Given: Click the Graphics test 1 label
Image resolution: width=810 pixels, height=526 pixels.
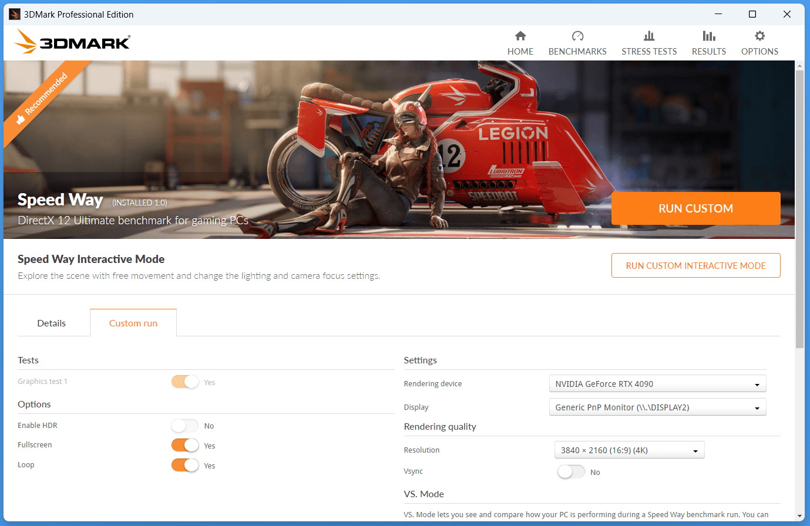Looking at the screenshot, I should coord(42,381).
